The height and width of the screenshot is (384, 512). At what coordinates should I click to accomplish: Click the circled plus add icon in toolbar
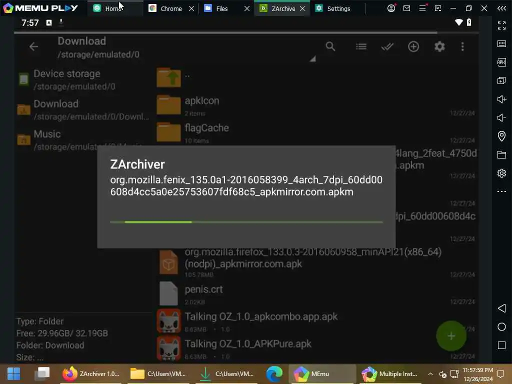point(413,46)
